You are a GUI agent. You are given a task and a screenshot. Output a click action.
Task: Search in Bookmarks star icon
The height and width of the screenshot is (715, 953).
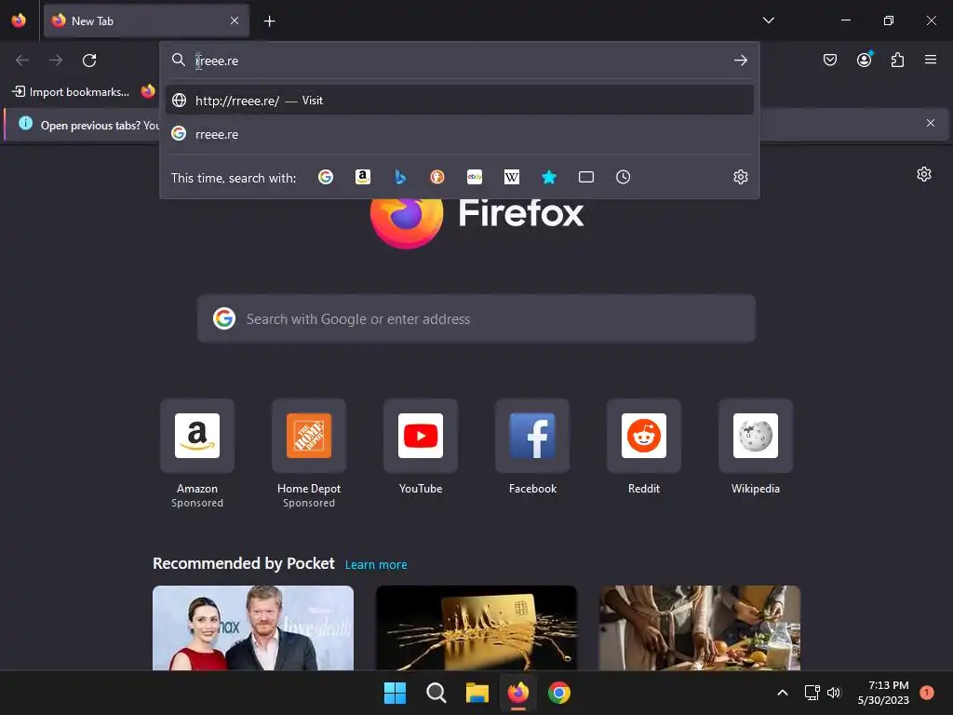tap(549, 177)
